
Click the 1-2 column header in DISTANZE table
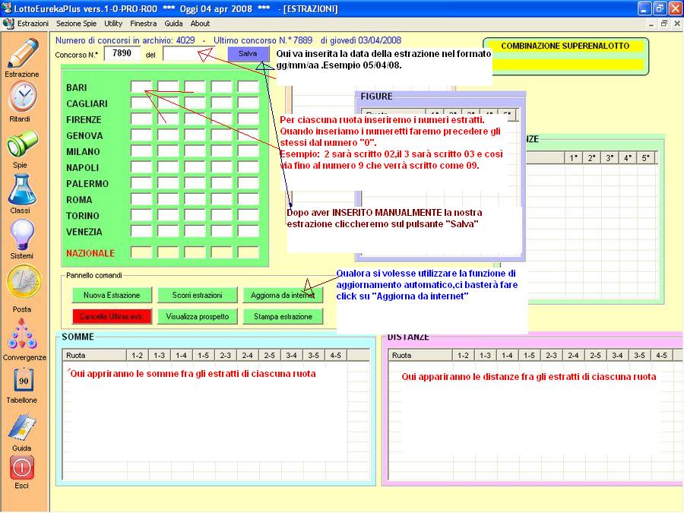click(463, 355)
